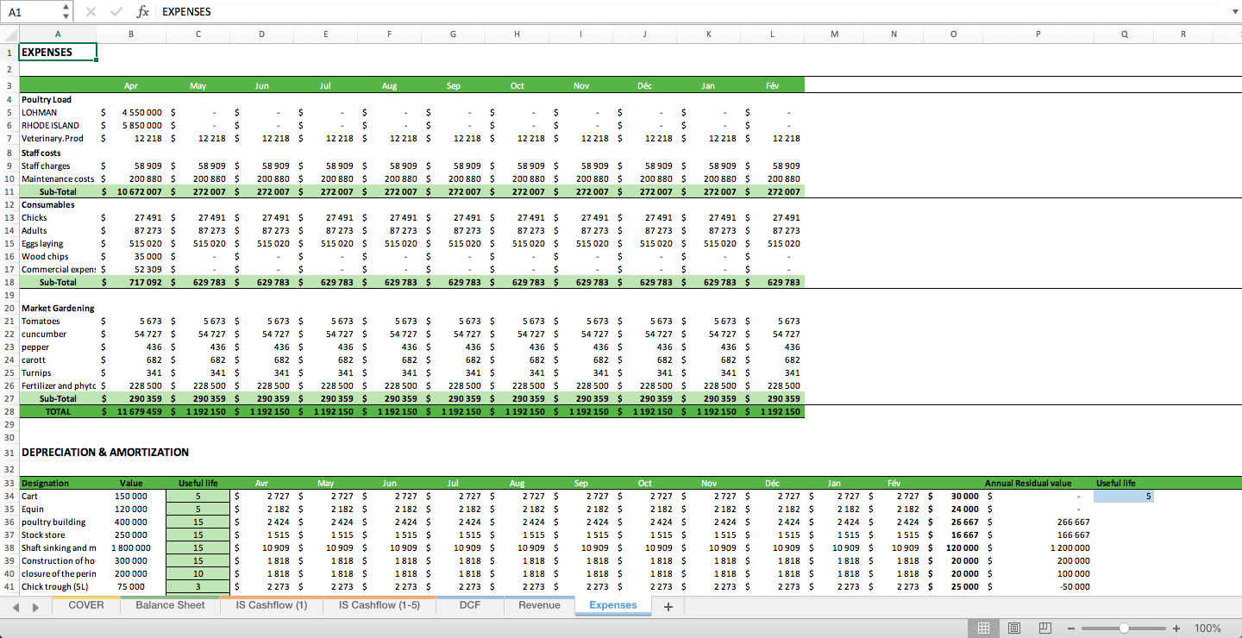The width and height of the screenshot is (1242, 638).
Task: Select the LOHMAN row label
Action: tap(58, 112)
